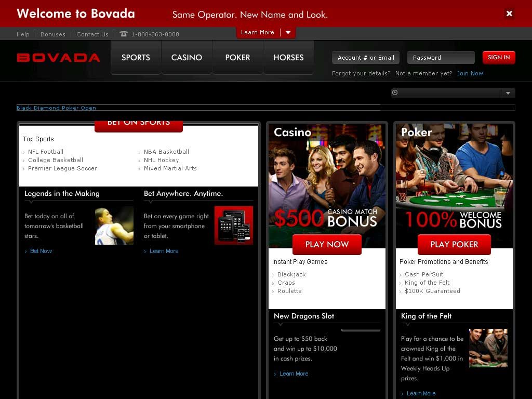Click Learn More in the red banner
532x399 pixels.
pyautogui.click(x=258, y=32)
